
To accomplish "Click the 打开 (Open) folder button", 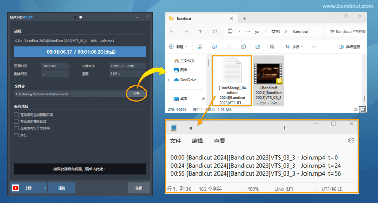I will coord(136,94).
